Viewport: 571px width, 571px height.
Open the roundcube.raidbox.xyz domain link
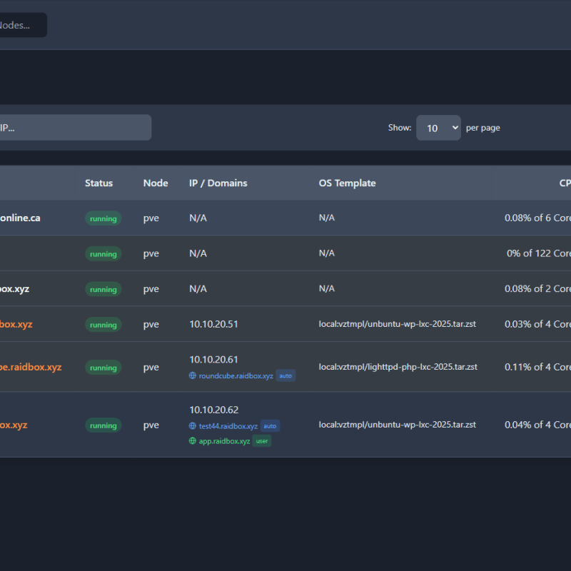click(x=236, y=375)
